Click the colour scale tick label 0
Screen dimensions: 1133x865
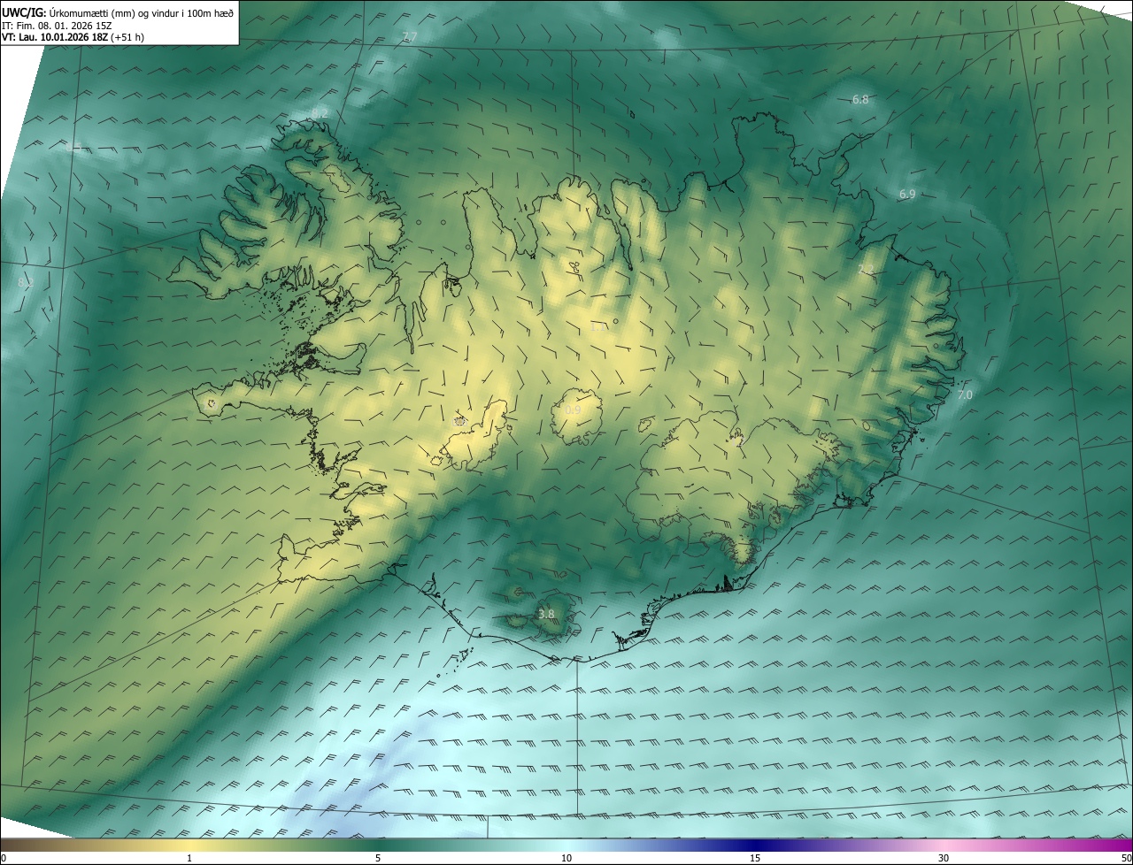coord(4,858)
